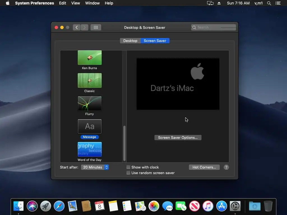Click the forward navigation arrow
Screen dimensions: 287x215
click(x=85, y=27)
